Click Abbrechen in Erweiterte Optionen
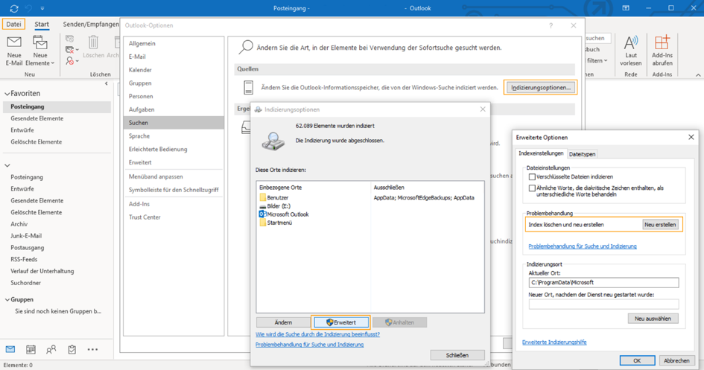This screenshot has height=370, width=704. click(676, 360)
